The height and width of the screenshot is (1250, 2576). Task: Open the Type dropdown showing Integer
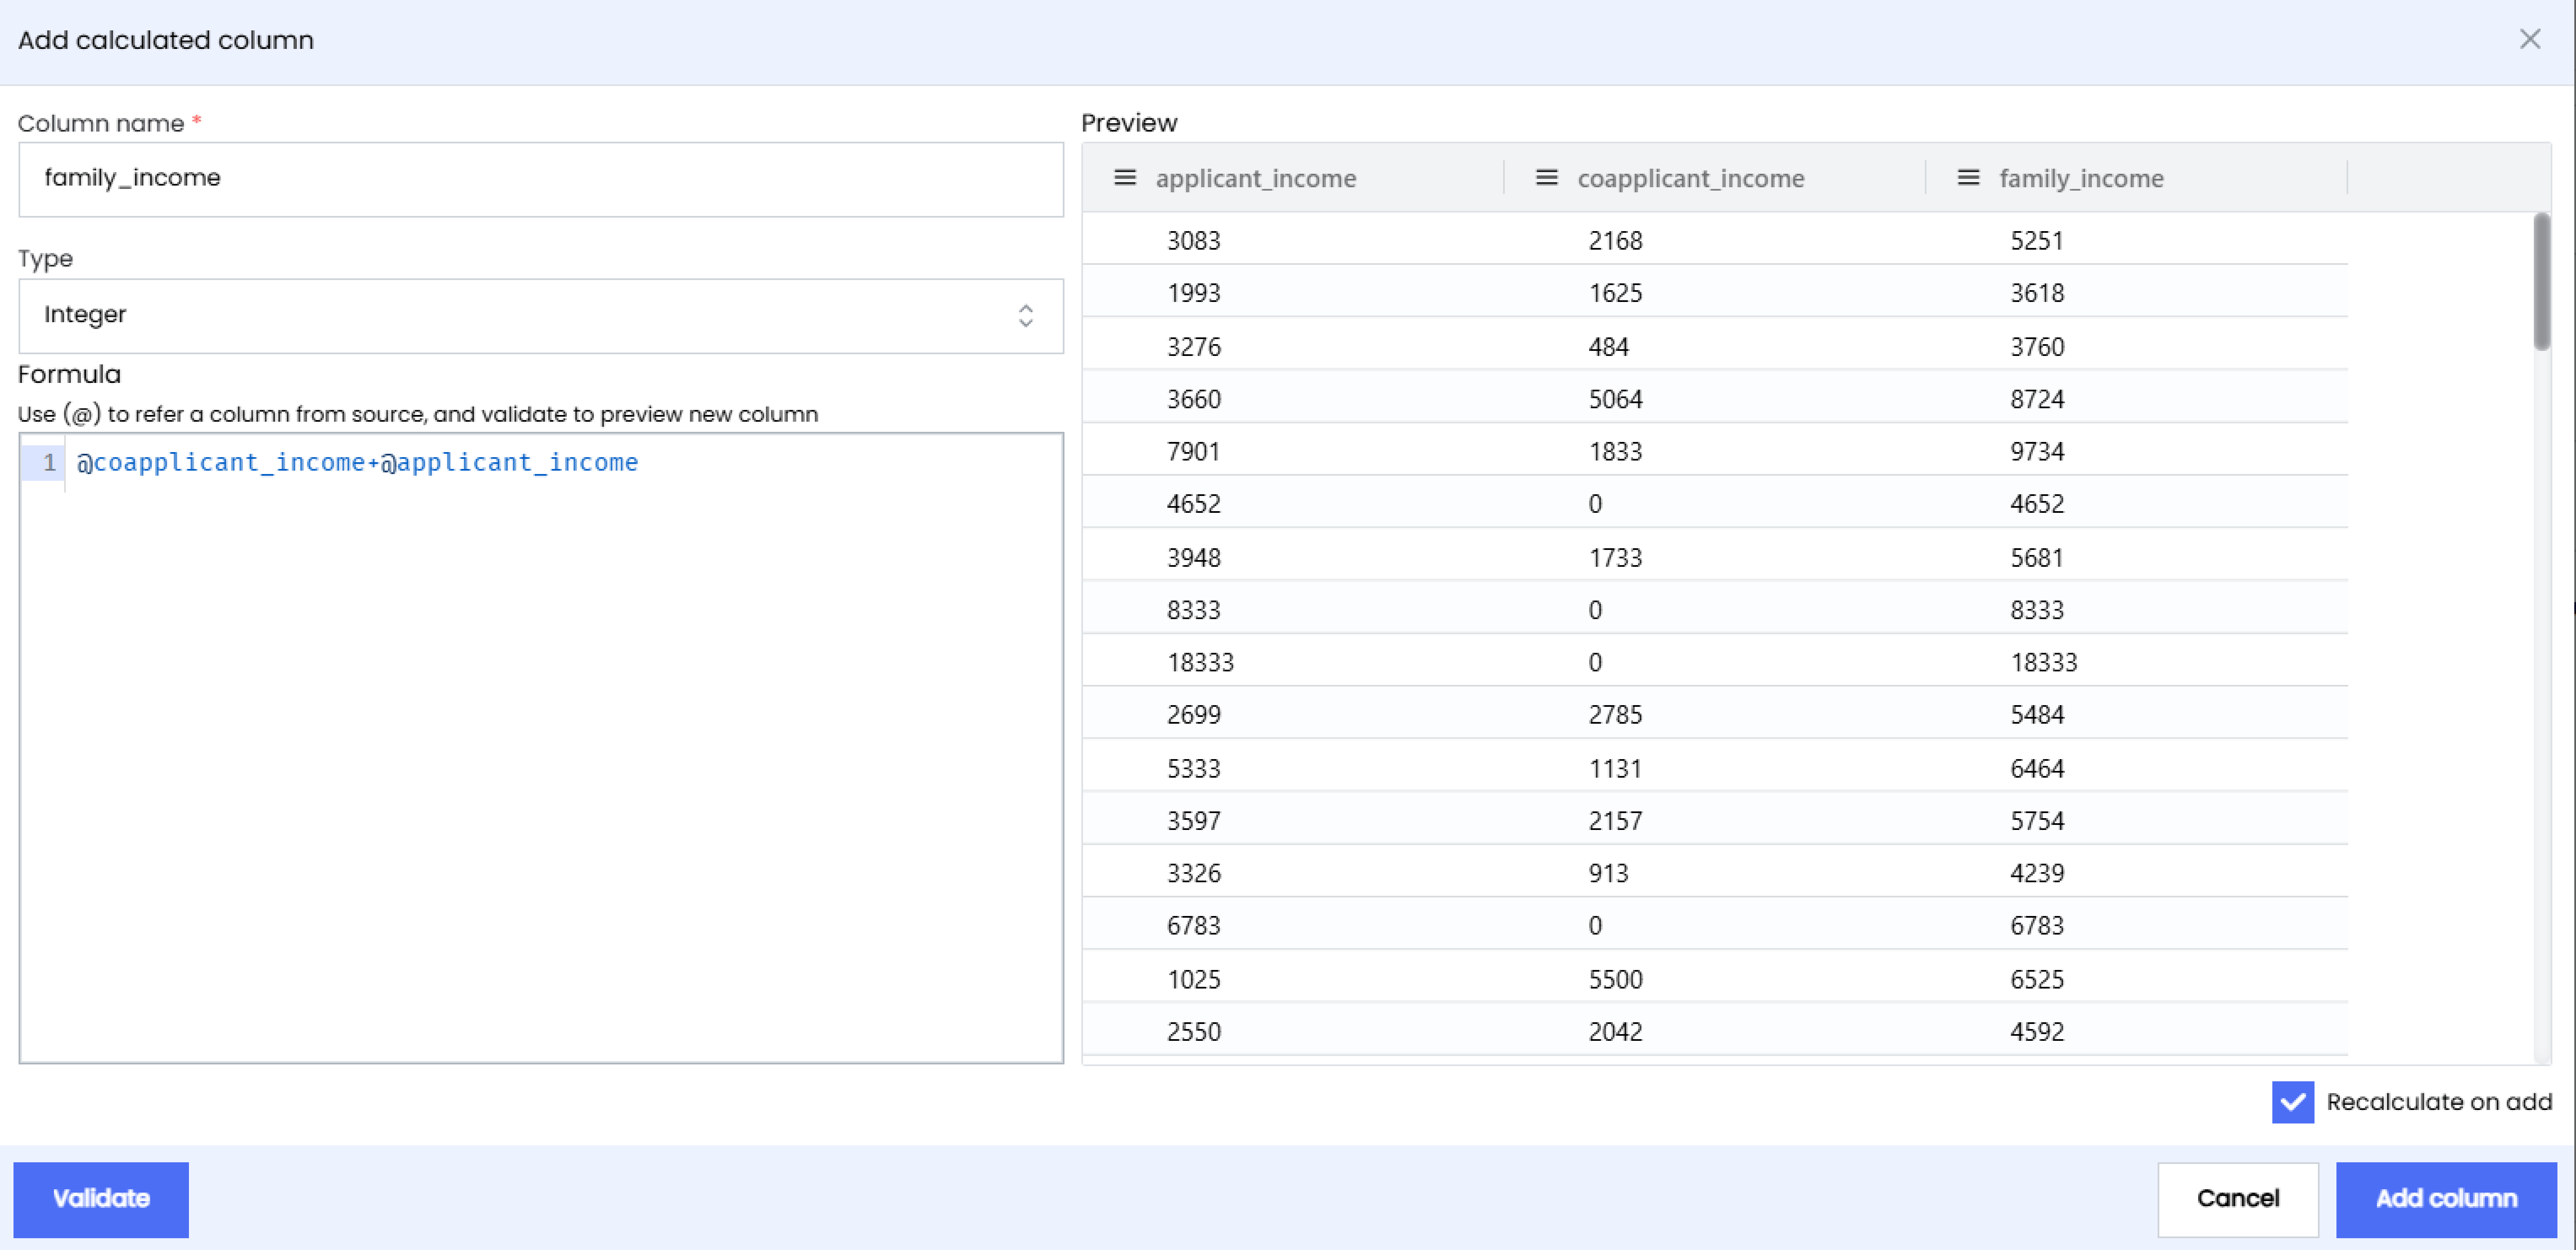pyautogui.click(x=541, y=315)
